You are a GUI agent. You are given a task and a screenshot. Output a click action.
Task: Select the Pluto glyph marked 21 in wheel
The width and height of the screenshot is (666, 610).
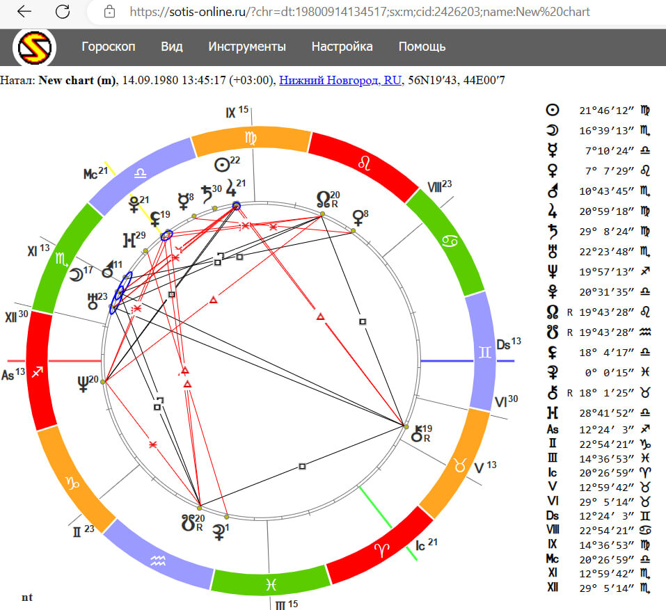[x=134, y=204]
